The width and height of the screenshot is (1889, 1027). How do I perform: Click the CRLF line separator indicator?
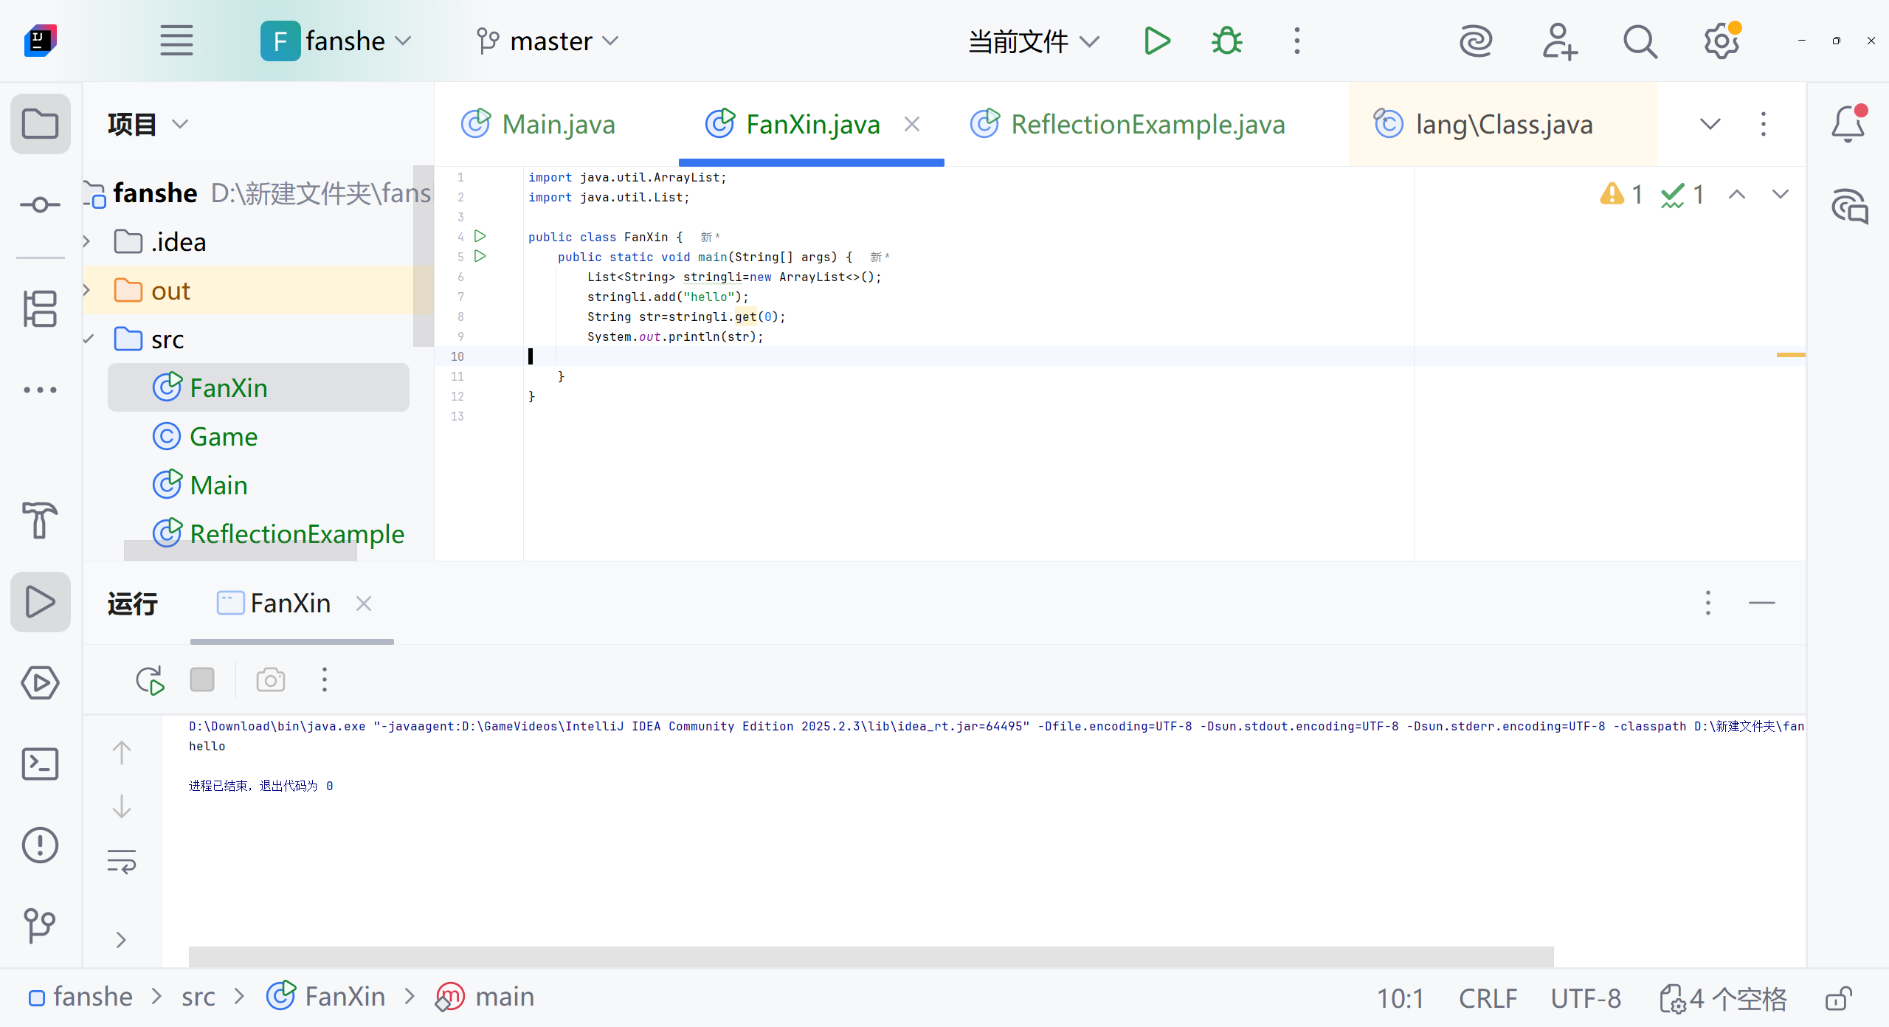pos(1488,998)
